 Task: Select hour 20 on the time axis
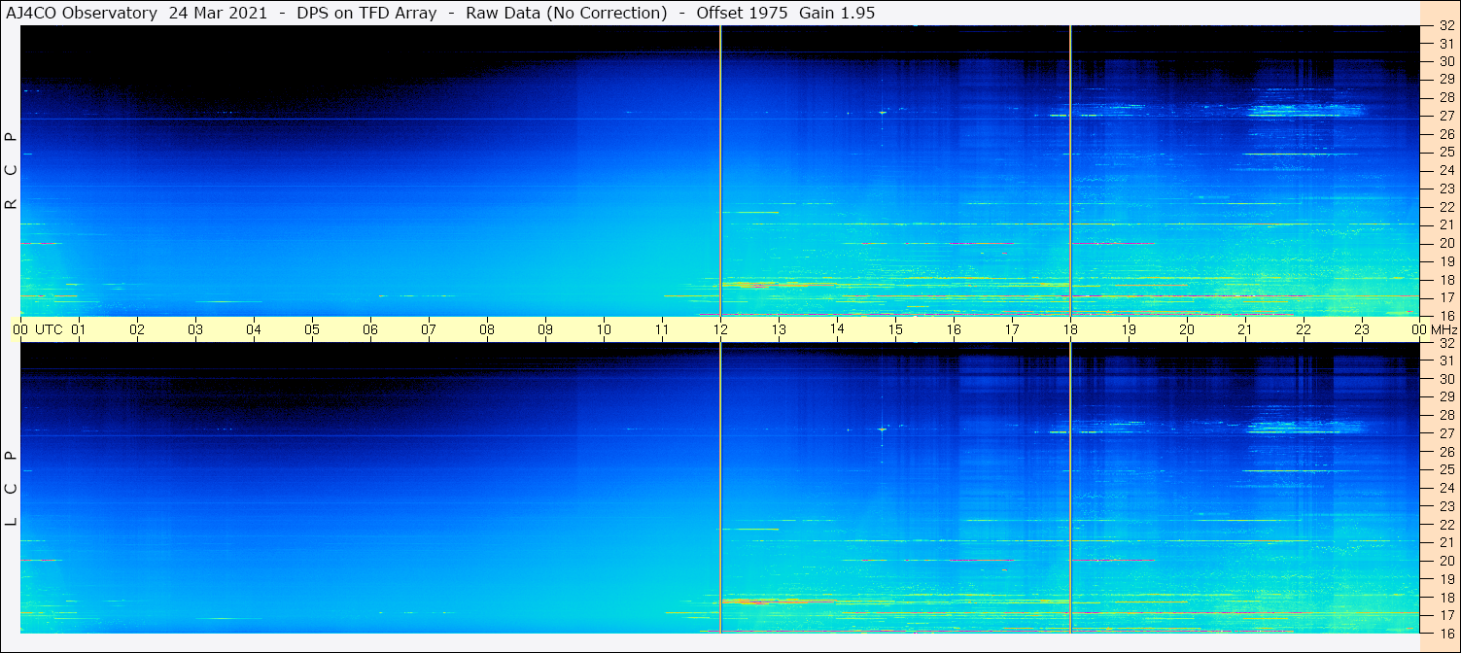pyautogui.click(x=1187, y=329)
